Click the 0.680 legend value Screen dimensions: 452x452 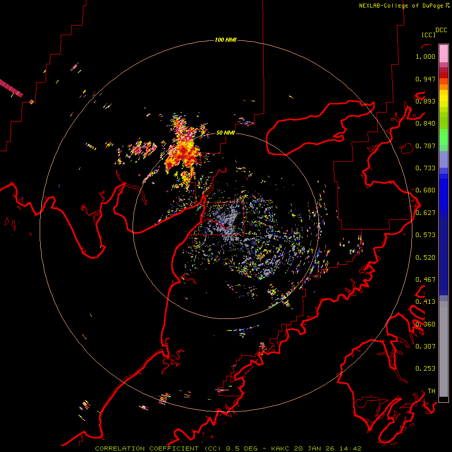425,190
